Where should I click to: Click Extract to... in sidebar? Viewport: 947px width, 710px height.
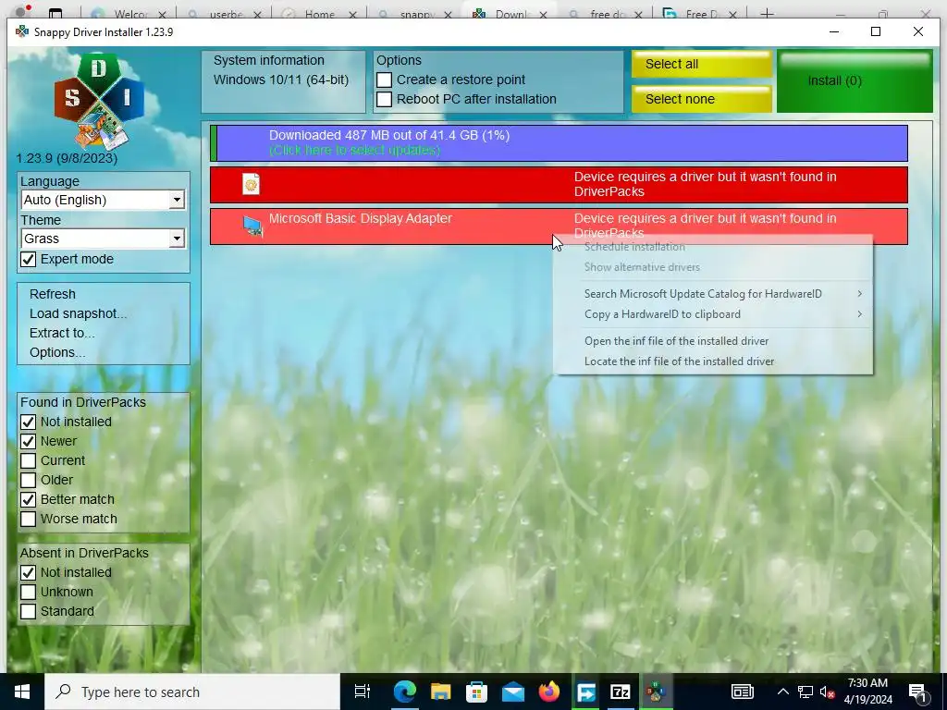pyautogui.click(x=62, y=333)
